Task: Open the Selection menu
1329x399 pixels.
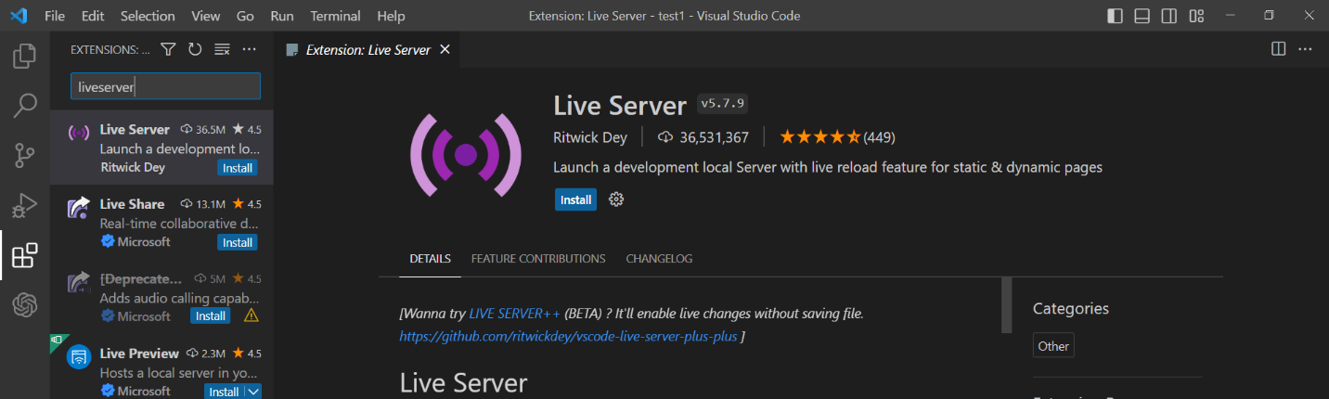Action: pyautogui.click(x=148, y=16)
